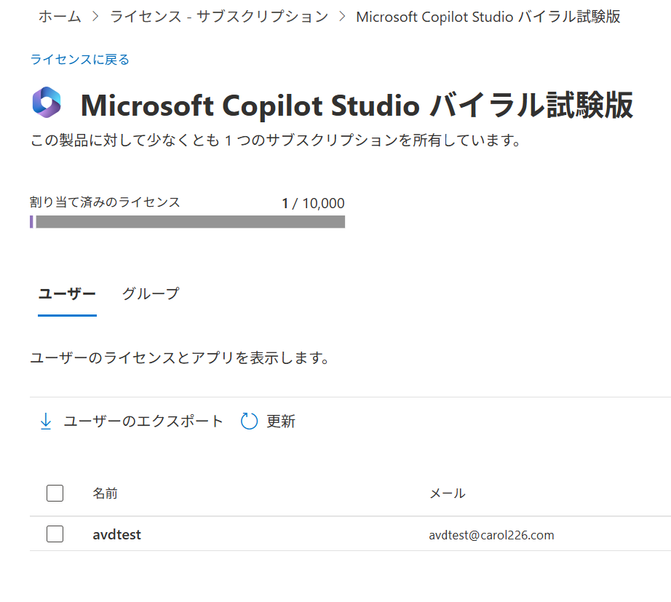Sort by the メール column header
The height and width of the screenshot is (602, 671).
point(447,494)
